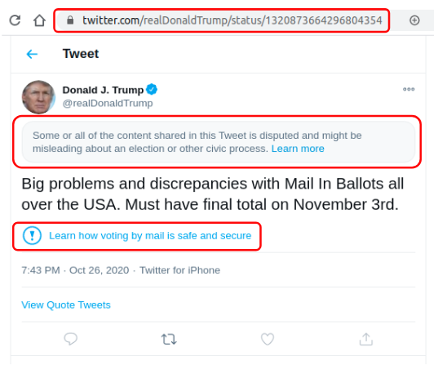
Task: Click the Donald J. Trump display name
Action: coord(103,90)
